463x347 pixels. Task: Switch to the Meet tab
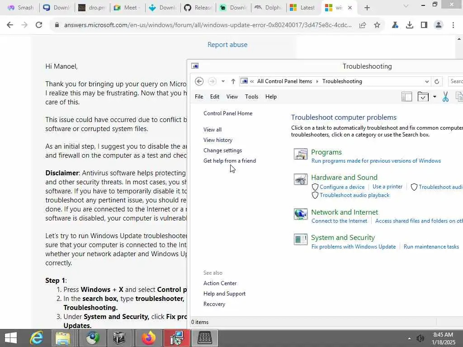coord(127,8)
